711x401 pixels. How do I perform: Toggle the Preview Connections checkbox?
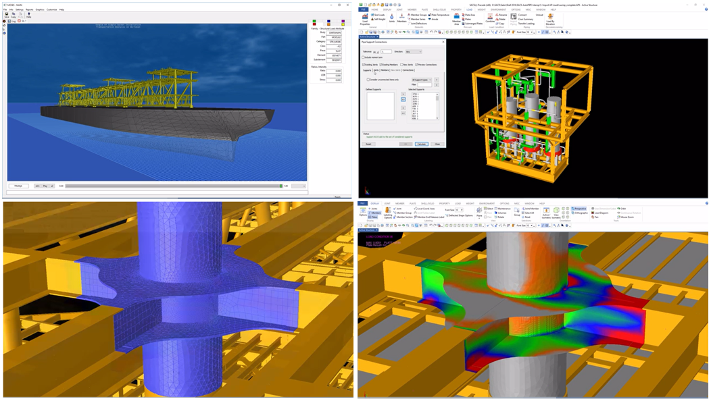pyautogui.click(x=418, y=65)
